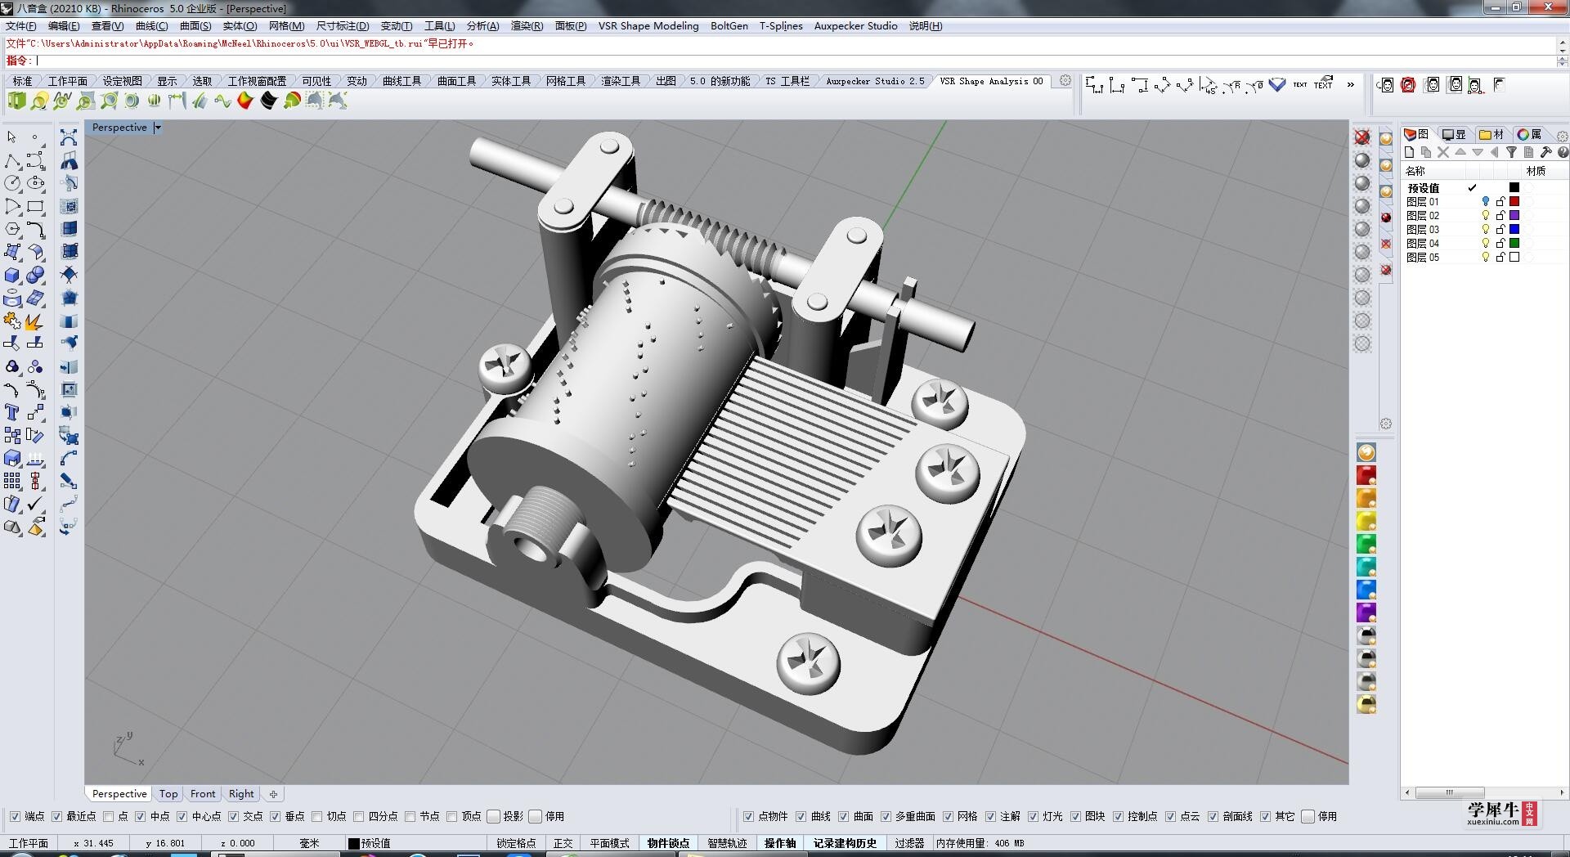The height and width of the screenshot is (857, 1570).
Task: Click the delete layer X icon
Action: point(1443,152)
